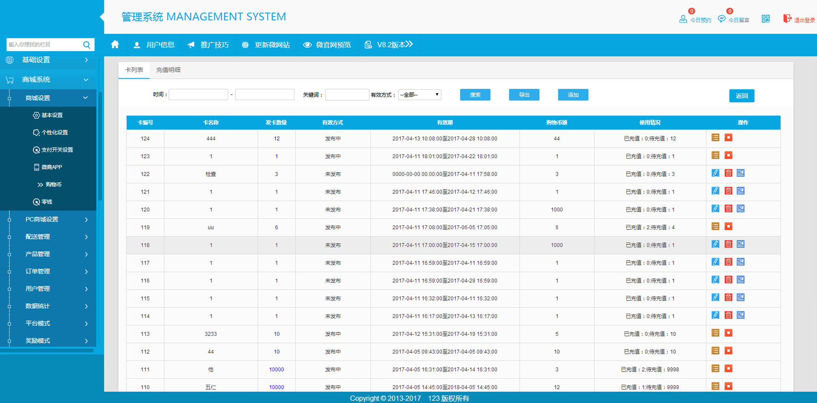This screenshot has width=817, height=403.
Task: Delete card 121 using the trash icon
Action: pyautogui.click(x=728, y=191)
